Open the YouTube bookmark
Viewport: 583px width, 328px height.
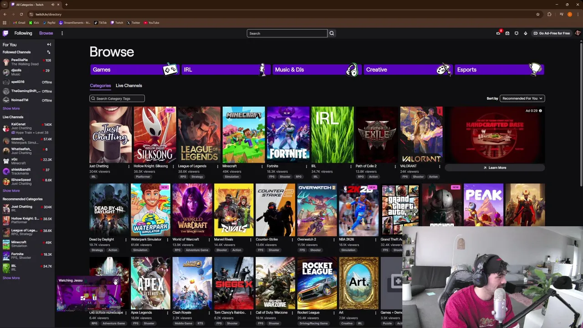click(x=151, y=22)
